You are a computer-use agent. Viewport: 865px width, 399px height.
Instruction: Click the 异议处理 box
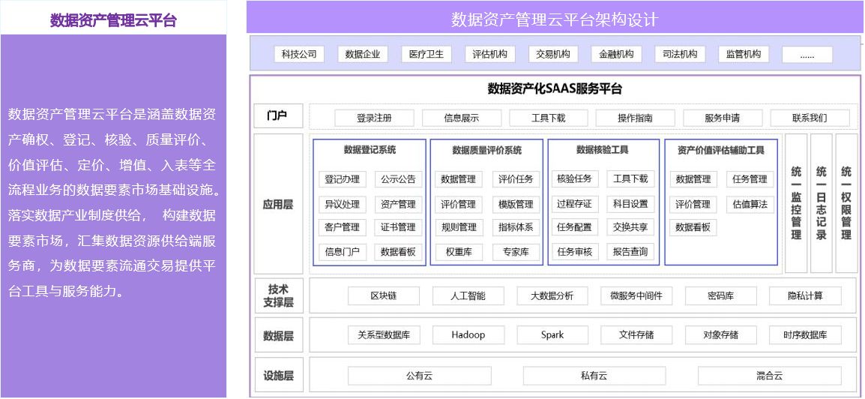342,204
